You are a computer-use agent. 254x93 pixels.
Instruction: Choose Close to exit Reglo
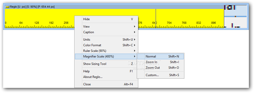(x=106, y=84)
